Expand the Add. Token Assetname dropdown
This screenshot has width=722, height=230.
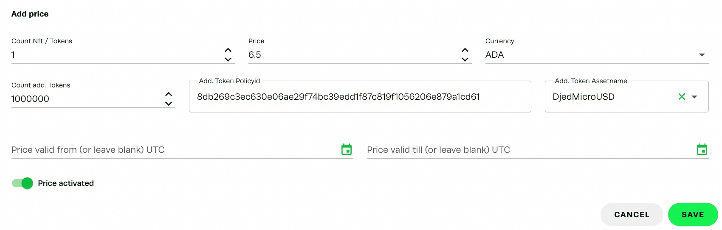(x=694, y=97)
